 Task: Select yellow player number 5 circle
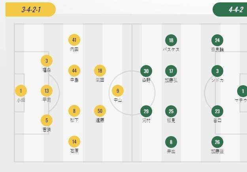tap(47, 120)
